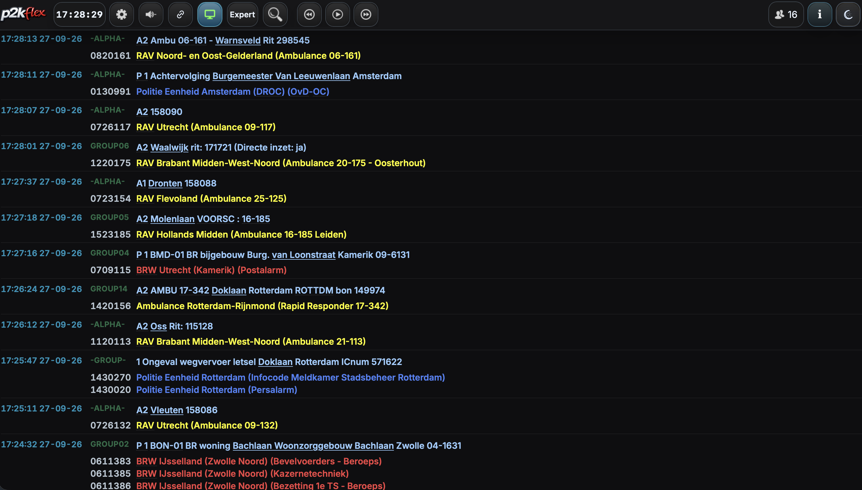Image resolution: width=862 pixels, height=490 pixels.
Task: Click the timestamp 17:27:16 27-09-26
Action: [x=42, y=254]
